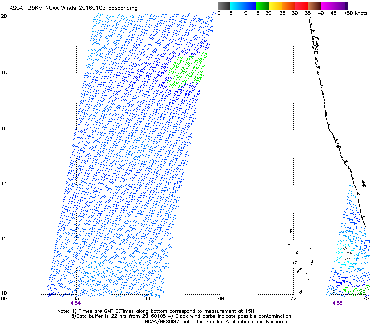Click the black coastline near 16N
370x325 pixels.
pos(329,129)
